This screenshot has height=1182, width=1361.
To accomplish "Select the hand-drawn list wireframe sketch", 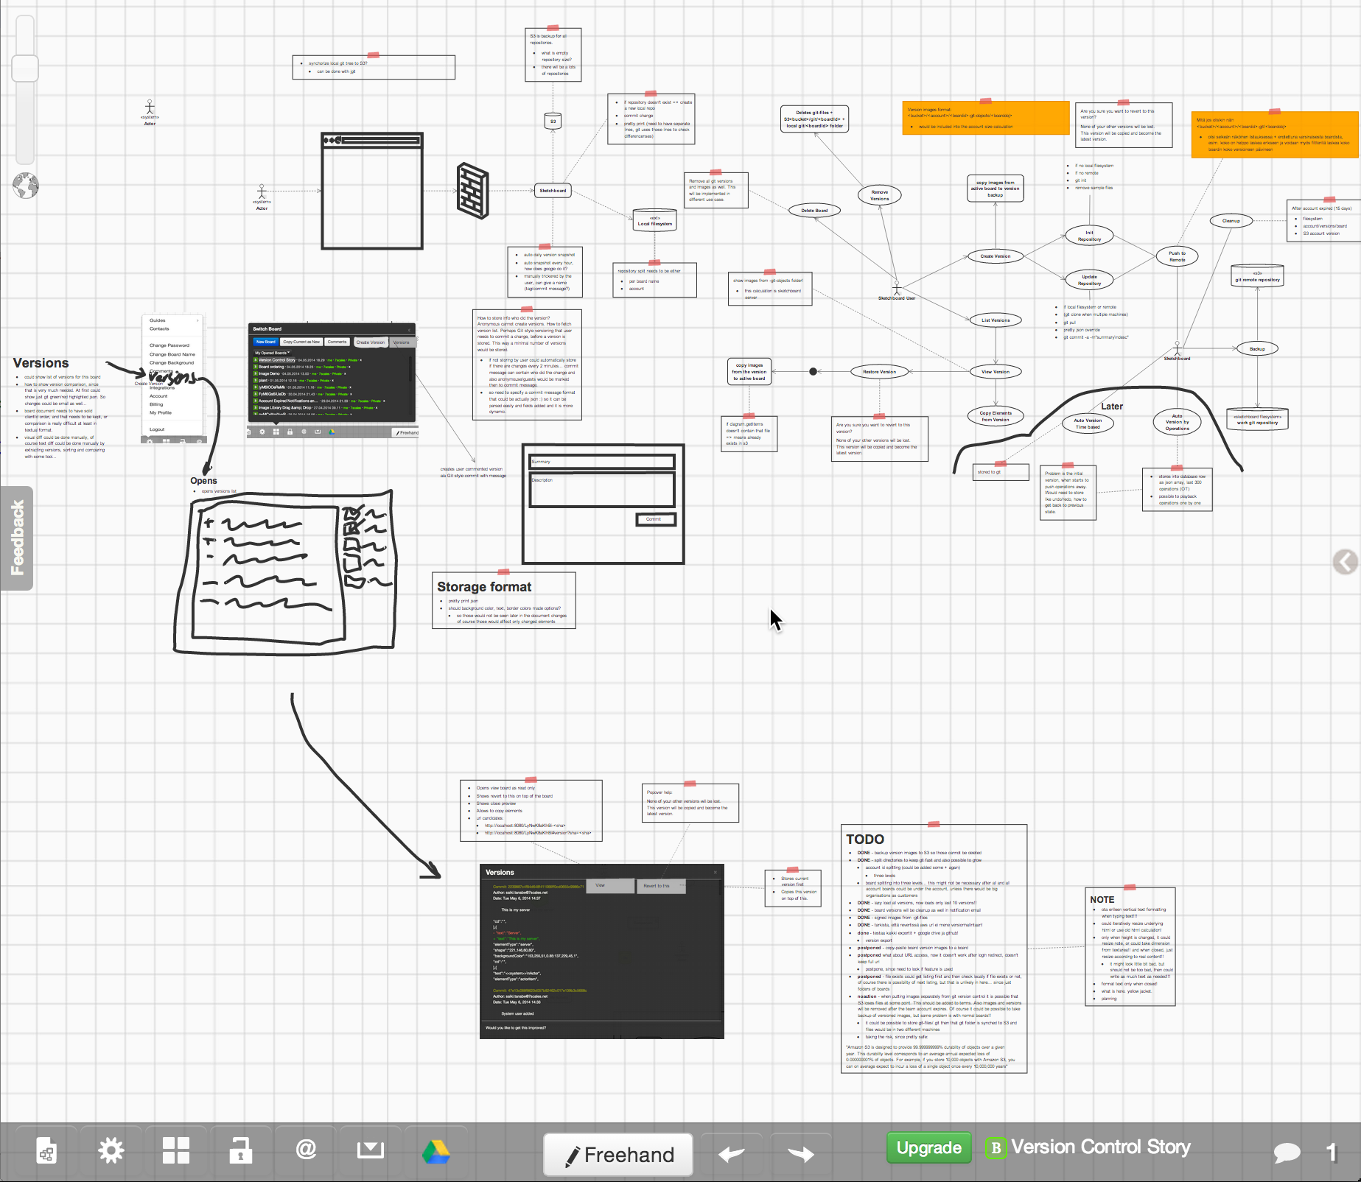I will tap(286, 572).
